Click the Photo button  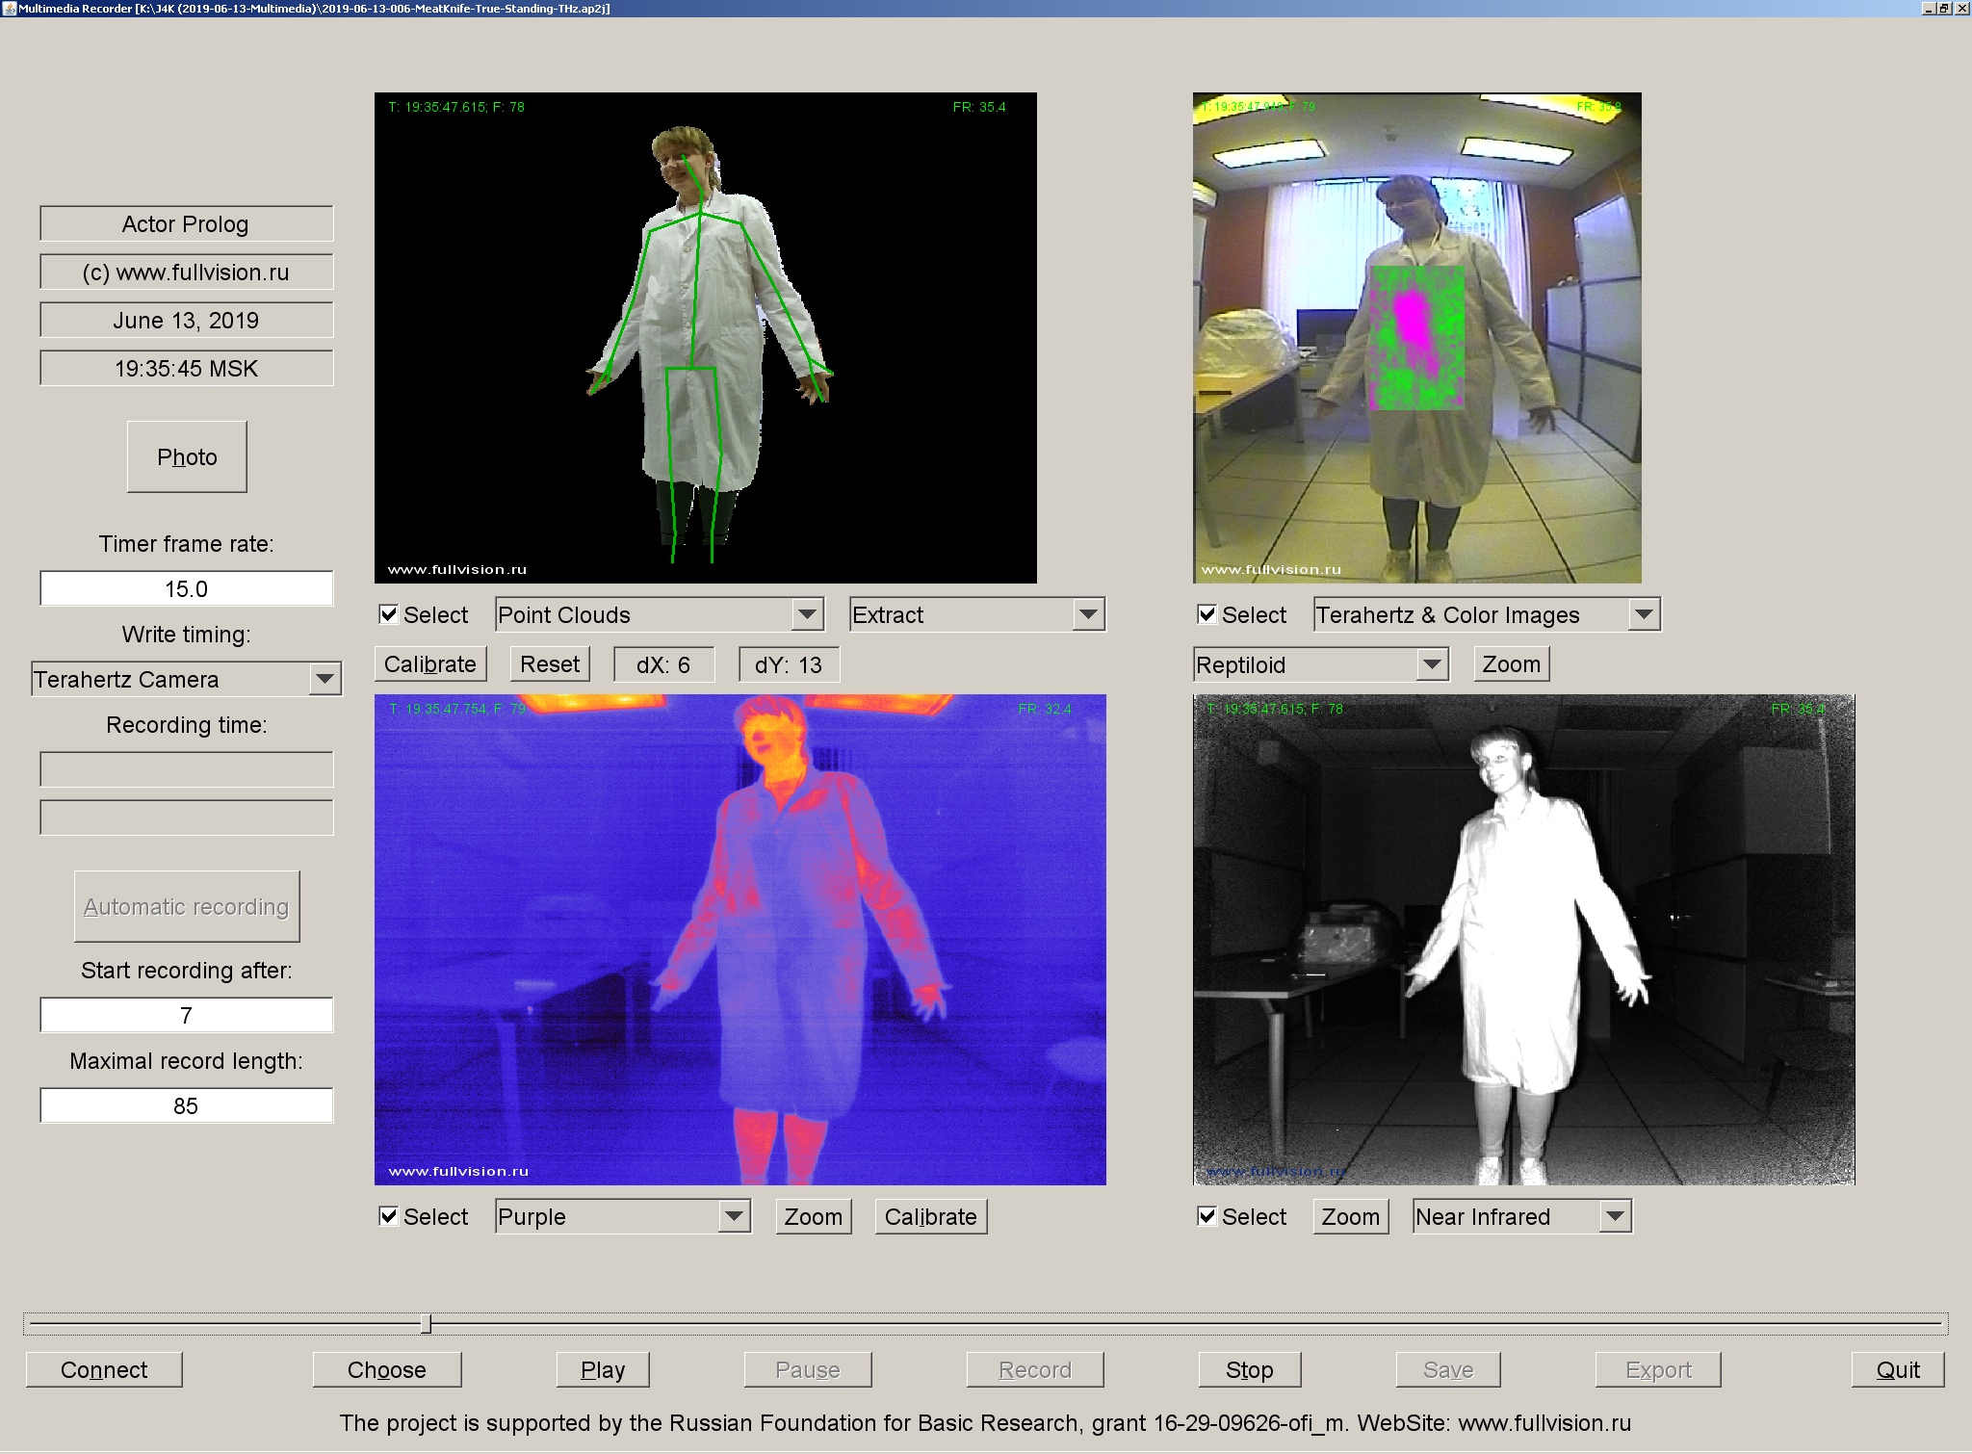(187, 456)
